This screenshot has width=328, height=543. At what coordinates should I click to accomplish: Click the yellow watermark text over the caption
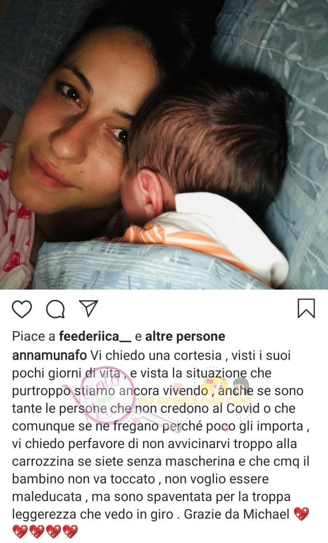[194, 400]
